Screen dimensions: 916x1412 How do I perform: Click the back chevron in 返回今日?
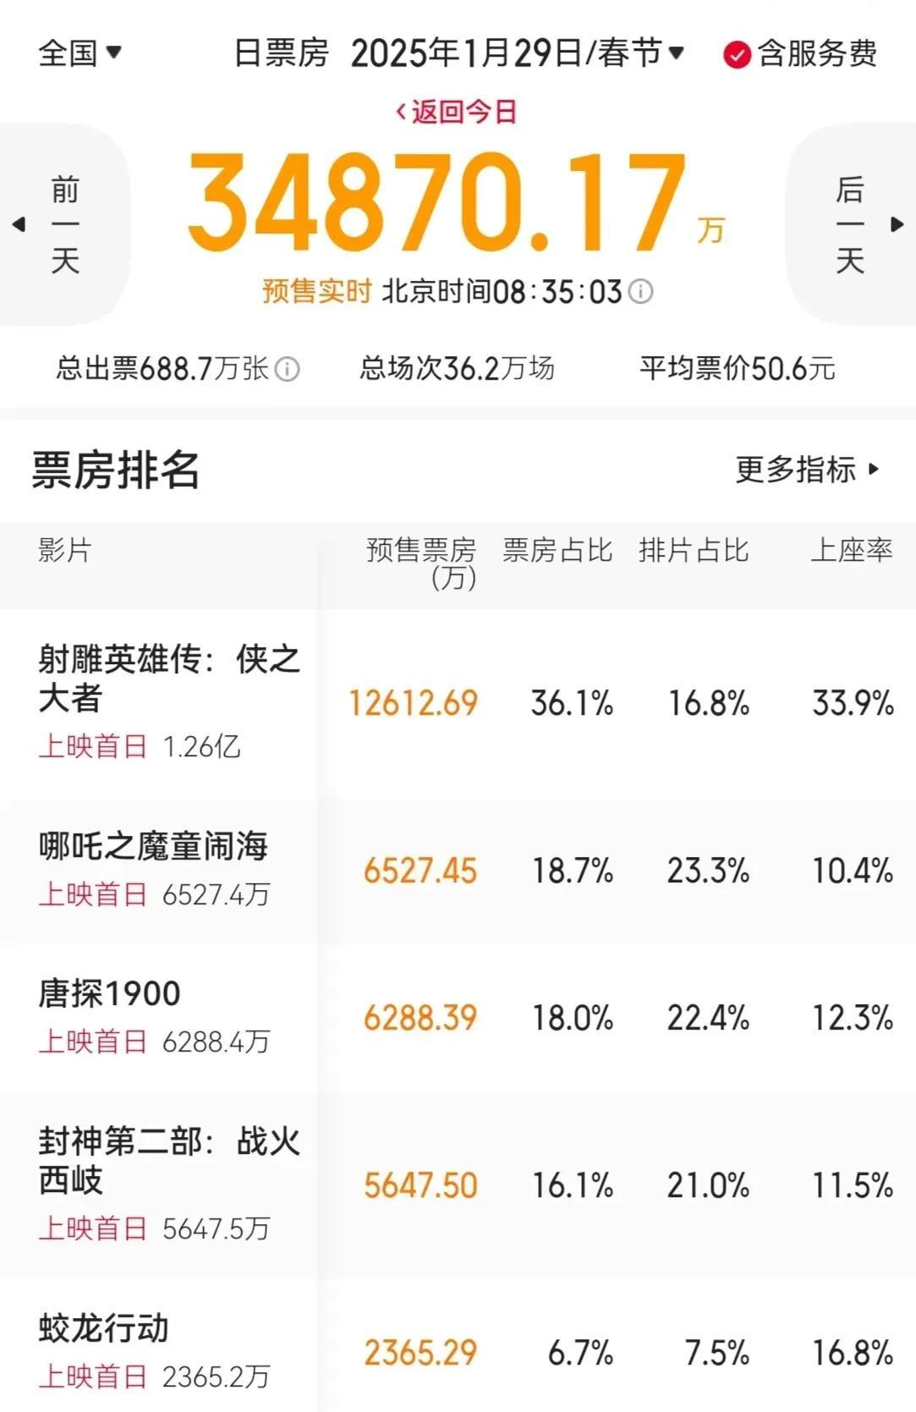401,112
